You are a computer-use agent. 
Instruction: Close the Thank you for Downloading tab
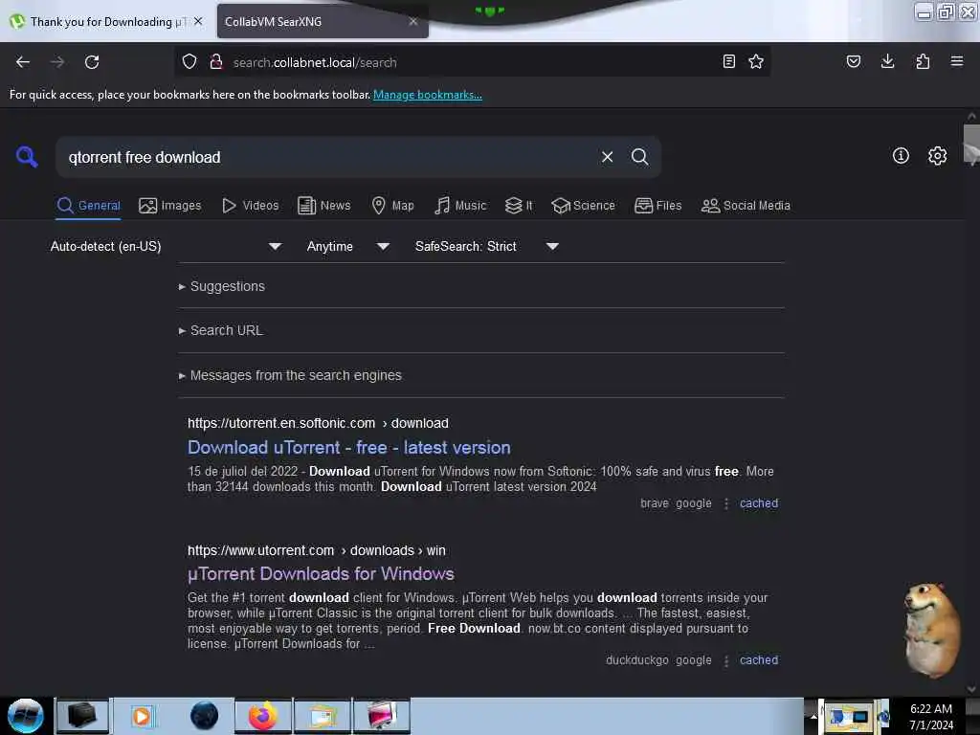[198, 21]
